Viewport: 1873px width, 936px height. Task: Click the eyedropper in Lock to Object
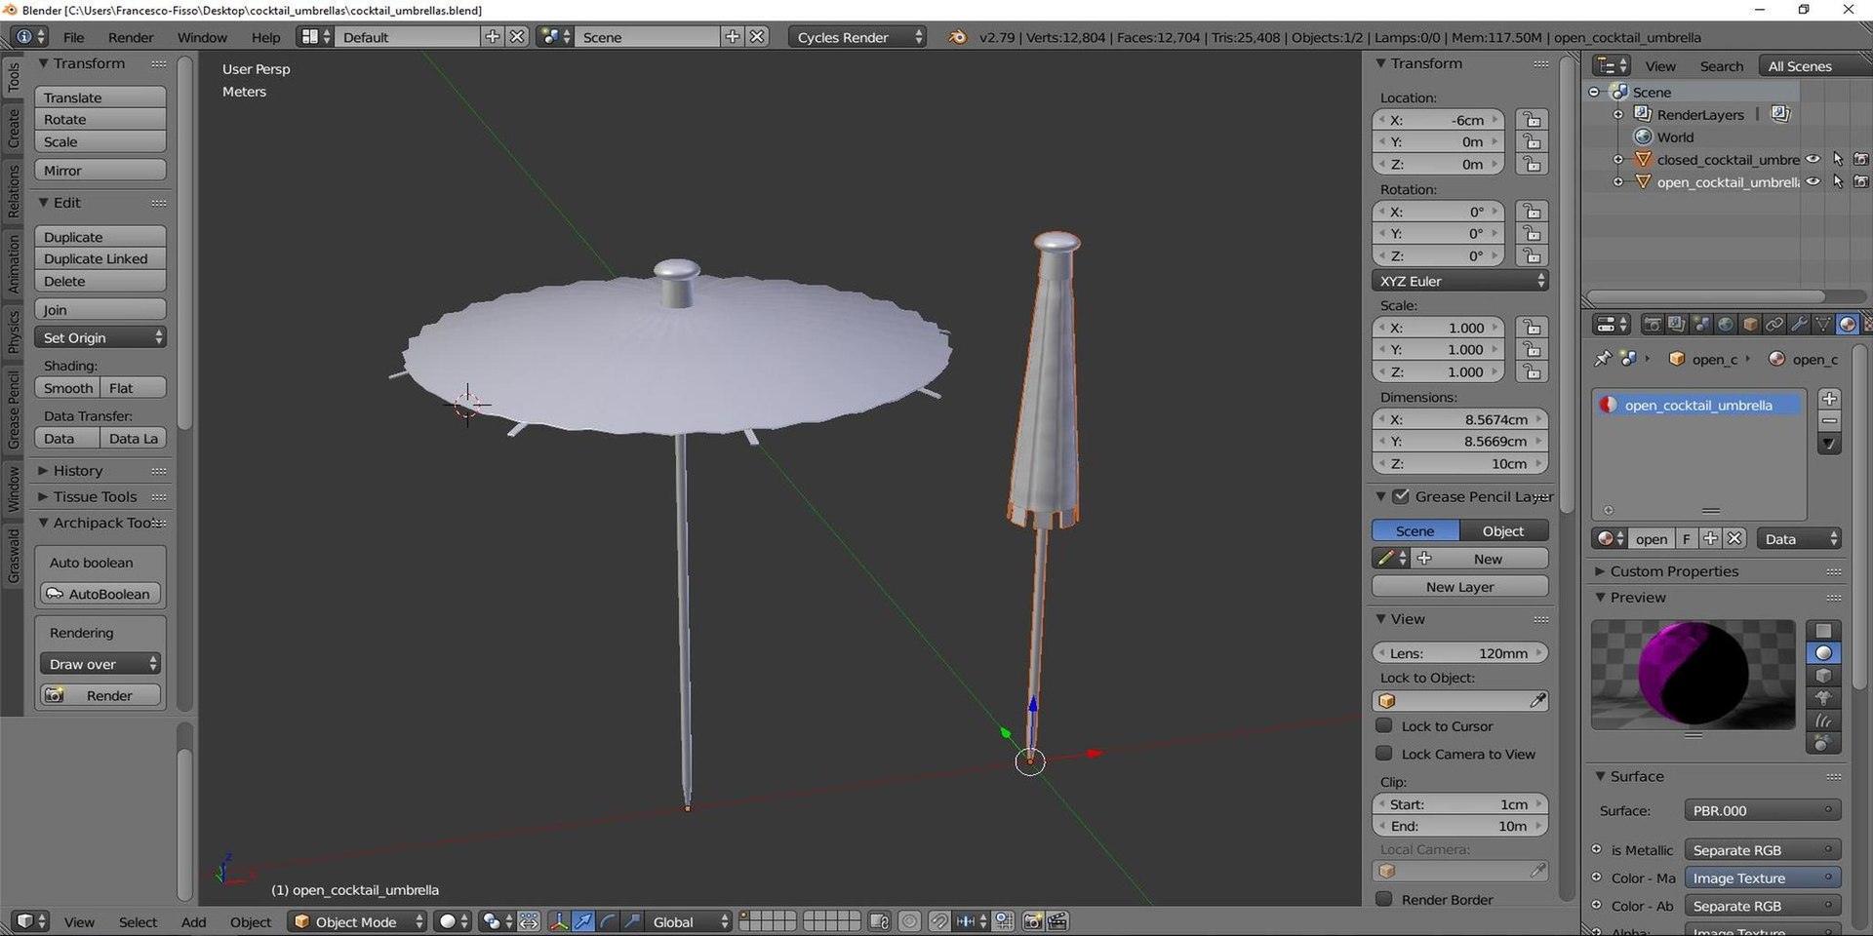[1537, 700]
